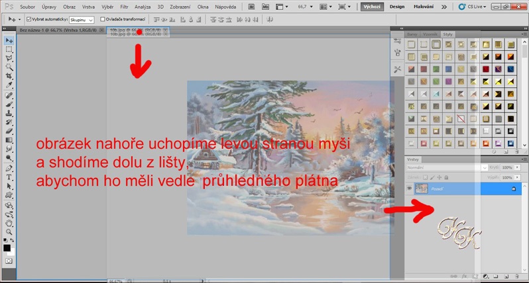Screen dimensions: 529x283
Task: Select the Gradient tool
Action: [9, 140]
